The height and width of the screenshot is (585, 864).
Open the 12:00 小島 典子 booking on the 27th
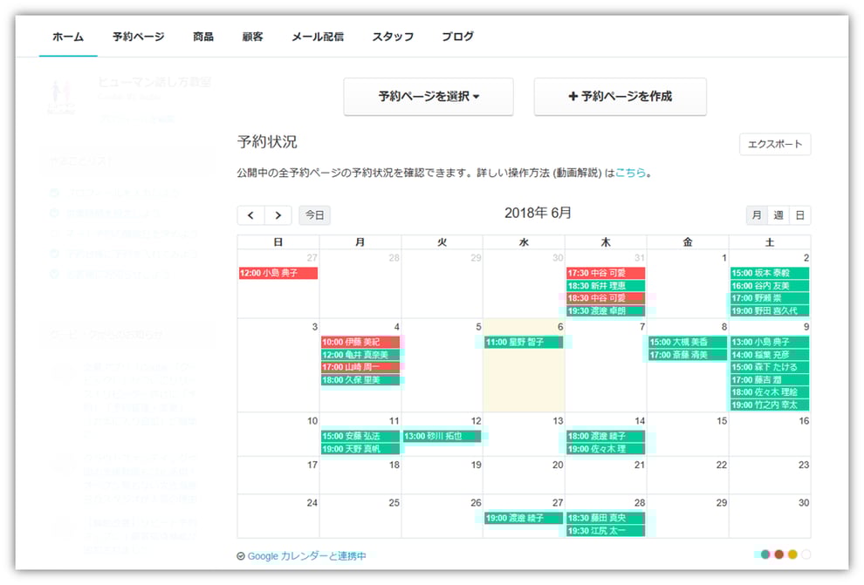278,273
